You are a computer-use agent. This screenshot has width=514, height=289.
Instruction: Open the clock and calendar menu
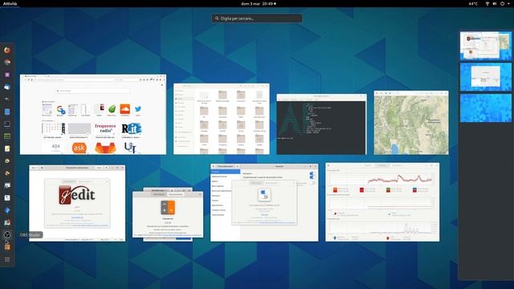tap(259, 3)
